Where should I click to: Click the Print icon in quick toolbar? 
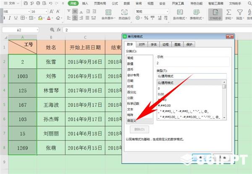coord(38,3)
